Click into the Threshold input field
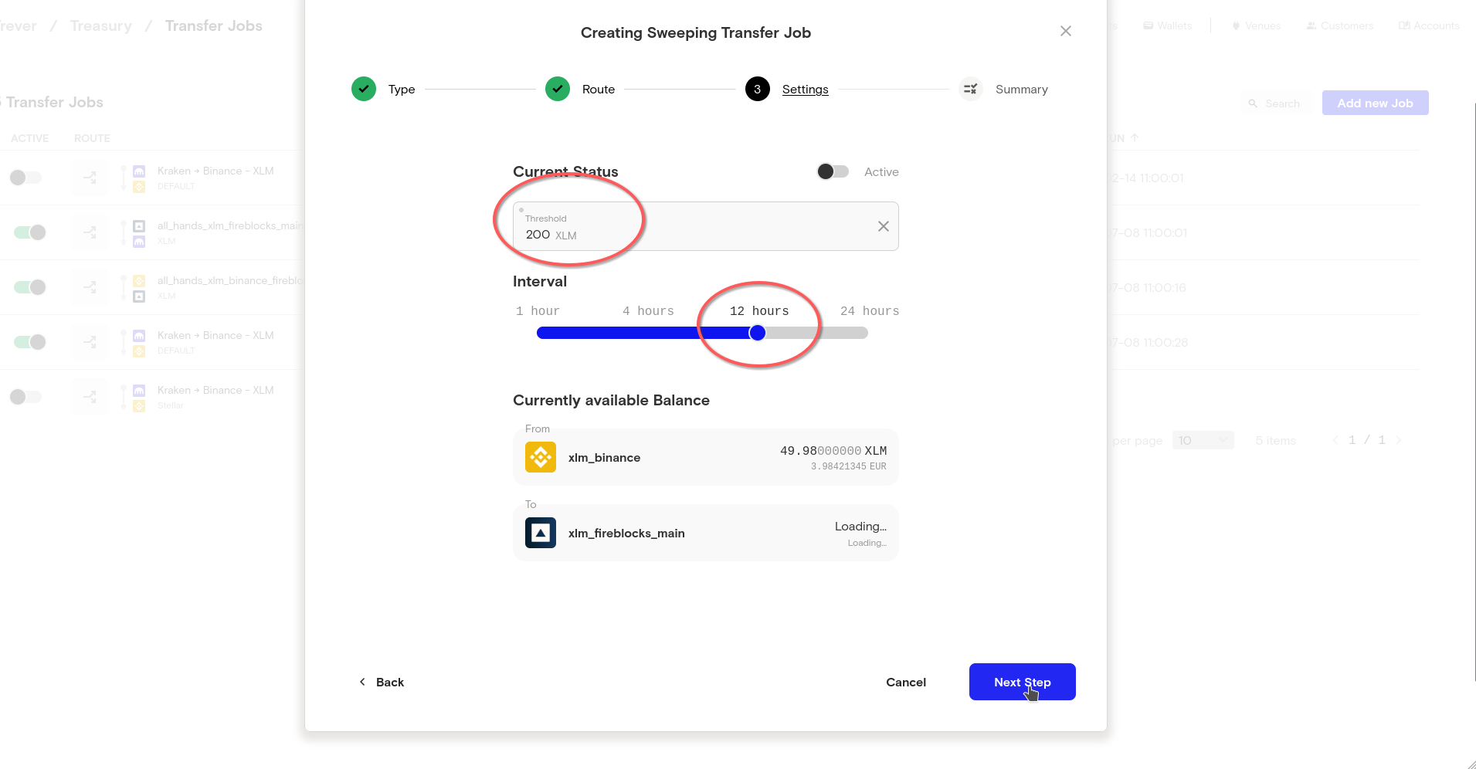 (695, 234)
